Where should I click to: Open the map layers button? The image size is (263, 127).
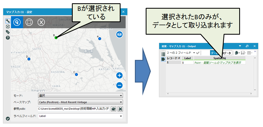119,34
